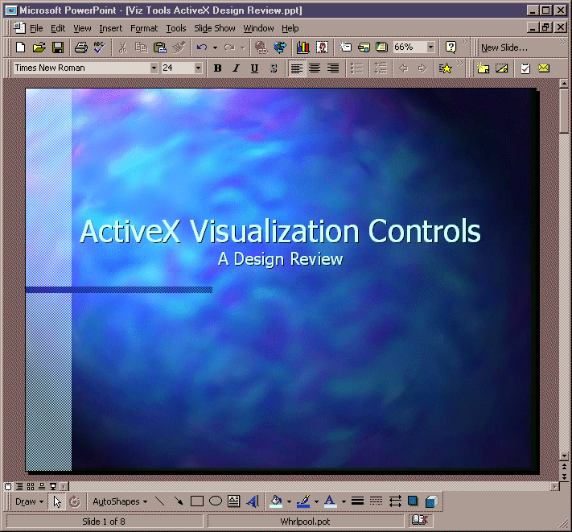Insert a hyperlink
572x532 pixels.
(x=261, y=47)
